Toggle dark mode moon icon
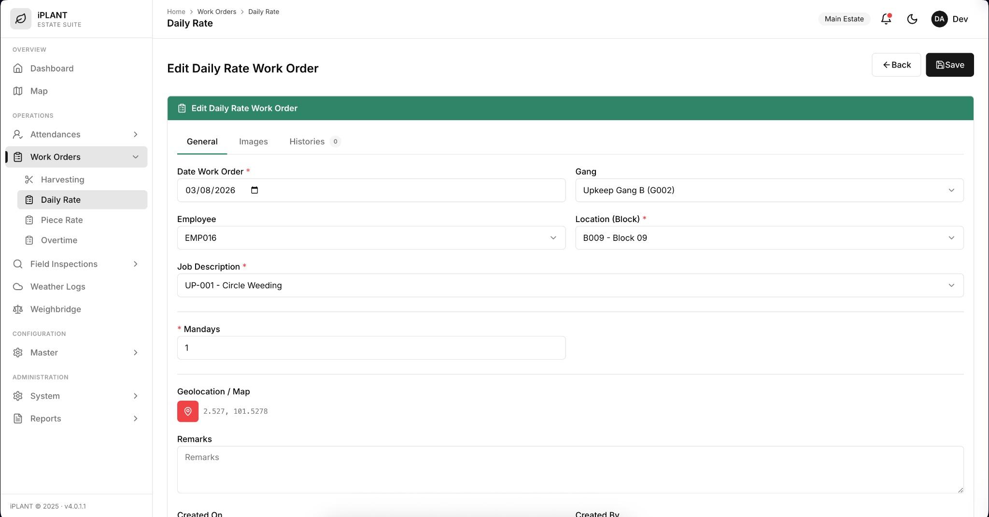Image resolution: width=989 pixels, height=517 pixels. tap(912, 19)
